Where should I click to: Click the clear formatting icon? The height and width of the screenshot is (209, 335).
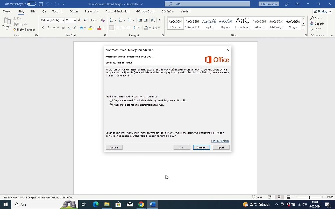103,20
